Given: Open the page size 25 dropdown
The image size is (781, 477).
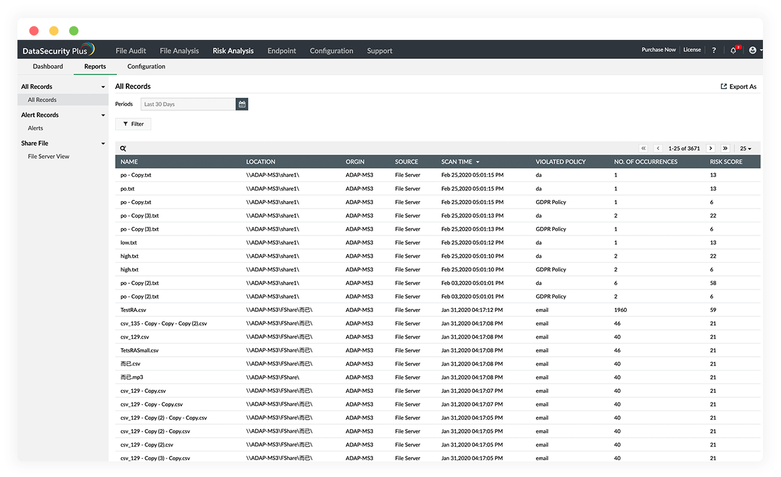Looking at the screenshot, I should pyautogui.click(x=746, y=148).
